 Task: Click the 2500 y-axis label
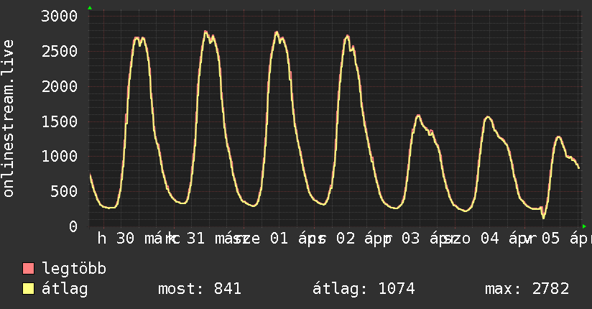60,51
